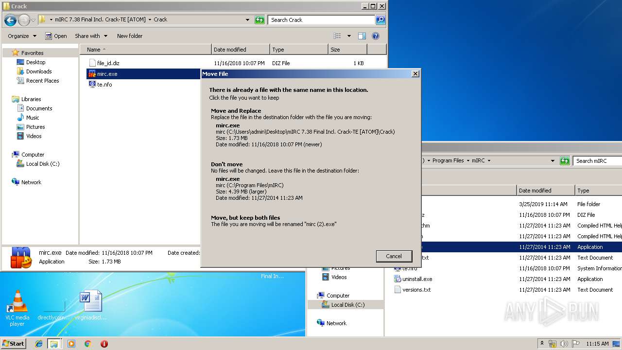Expand mIRC address bar history dropdown
Screen dimensions: 622x350
point(553,161)
